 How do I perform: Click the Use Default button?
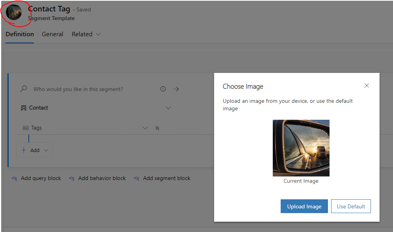click(351, 206)
